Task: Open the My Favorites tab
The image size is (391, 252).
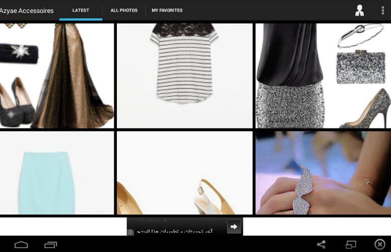Action: (167, 11)
